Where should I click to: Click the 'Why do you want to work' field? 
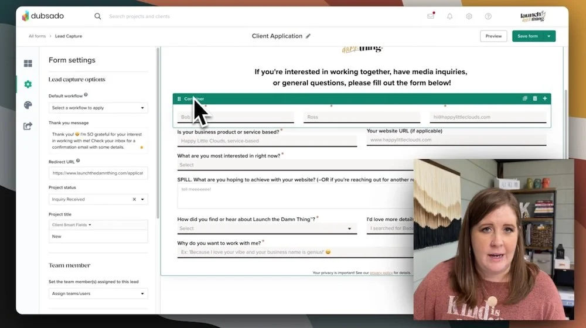(295, 252)
